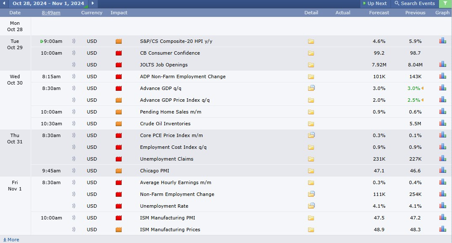Select event Advance GDP Price Index q/q
Image resolution: width=452 pixels, height=243 pixels.
(x=175, y=100)
